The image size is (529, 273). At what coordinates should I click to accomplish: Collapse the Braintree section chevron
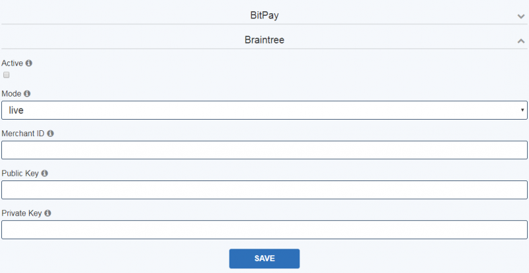coord(521,41)
